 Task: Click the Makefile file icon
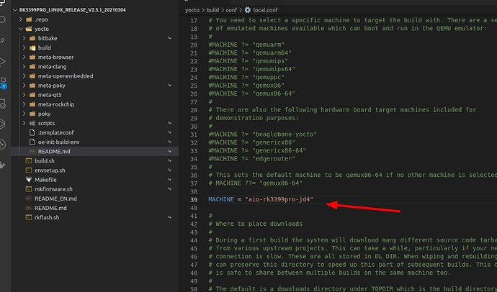pos(29,180)
